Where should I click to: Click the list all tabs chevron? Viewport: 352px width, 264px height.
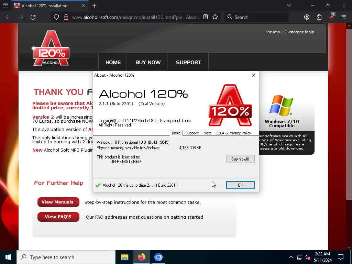[289, 5]
